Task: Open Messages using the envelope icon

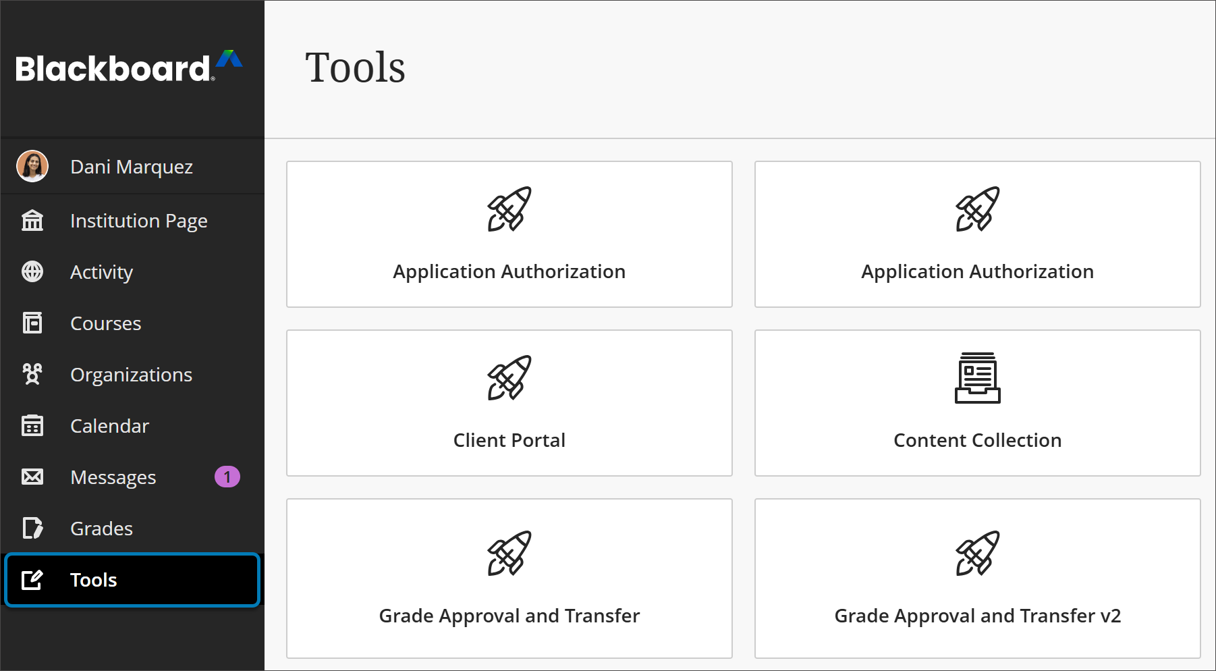Action: point(32,477)
